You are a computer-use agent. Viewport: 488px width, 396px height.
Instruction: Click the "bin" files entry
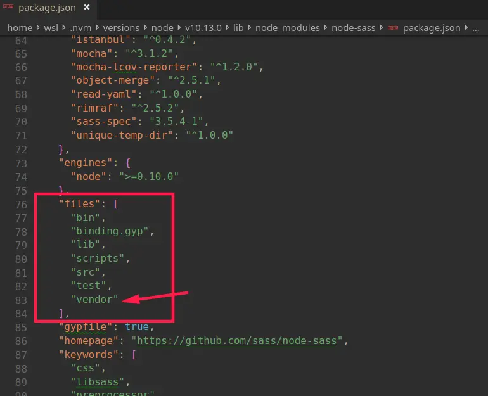86,217
